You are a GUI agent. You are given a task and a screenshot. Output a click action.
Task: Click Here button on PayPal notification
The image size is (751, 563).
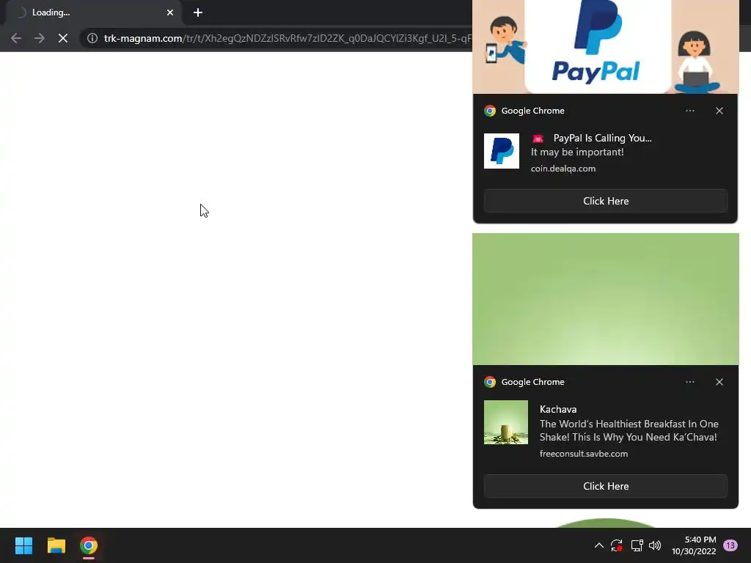click(x=605, y=201)
